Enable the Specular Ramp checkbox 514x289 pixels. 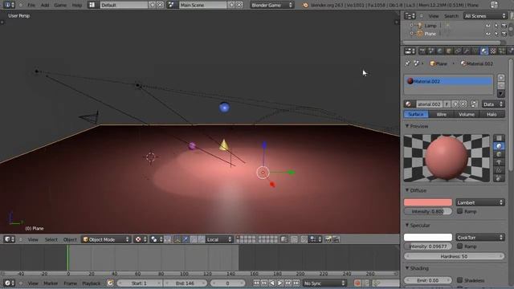[459, 246]
